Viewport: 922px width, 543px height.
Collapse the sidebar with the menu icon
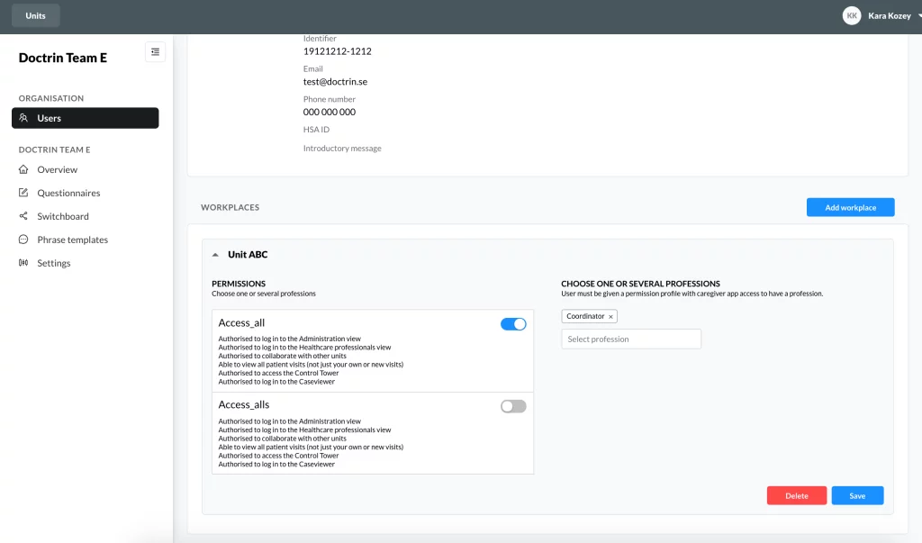[x=155, y=51]
